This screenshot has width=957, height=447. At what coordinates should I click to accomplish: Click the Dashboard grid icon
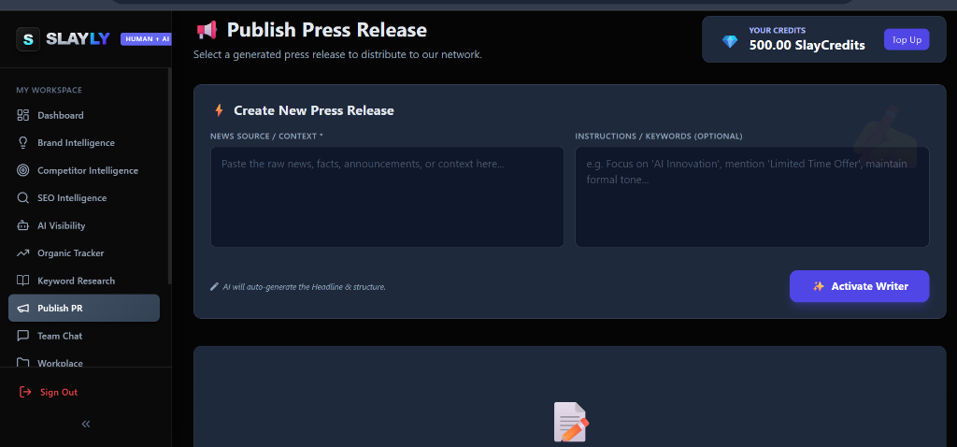[23, 116]
